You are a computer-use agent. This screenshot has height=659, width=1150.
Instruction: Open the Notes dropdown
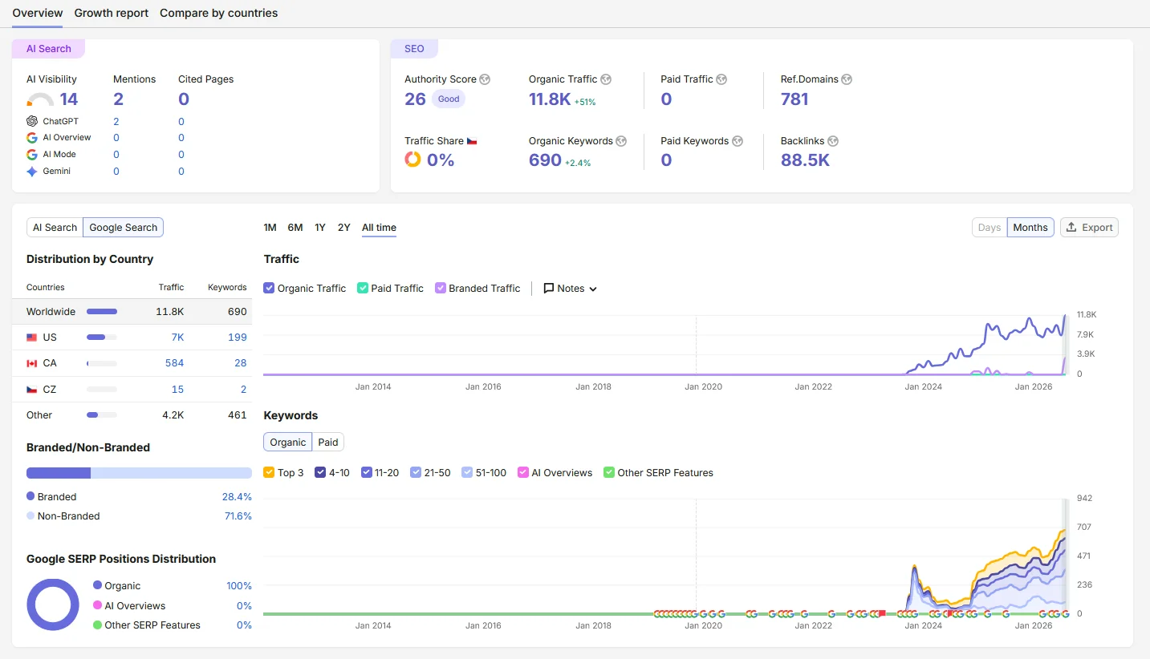(x=571, y=289)
